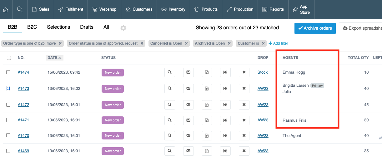Preview order #1474 with magnifier icon
This screenshot has height=156, width=382.
click(170, 72)
